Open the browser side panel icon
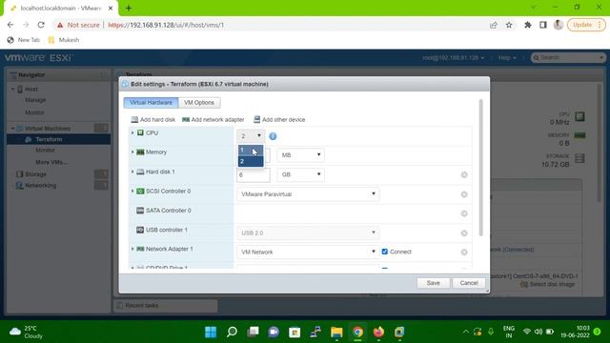This screenshot has width=610, height=343. [543, 25]
